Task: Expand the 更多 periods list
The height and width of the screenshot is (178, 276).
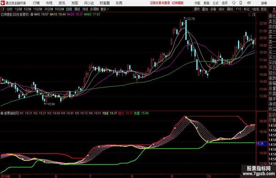Action: coord(104,9)
